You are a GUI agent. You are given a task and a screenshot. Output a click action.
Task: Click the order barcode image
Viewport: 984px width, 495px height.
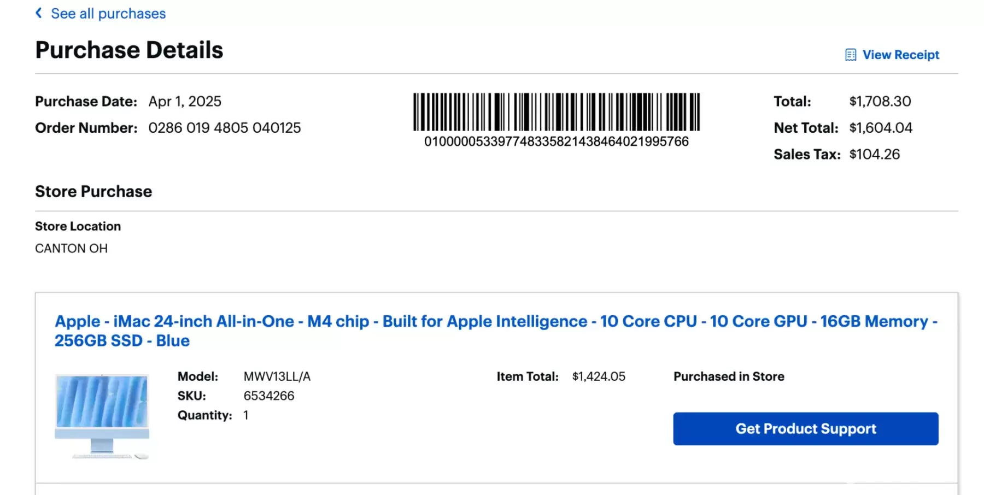point(556,111)
